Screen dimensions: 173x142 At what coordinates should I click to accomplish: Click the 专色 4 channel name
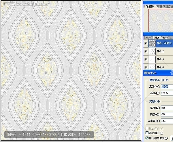tap(160, 67)
